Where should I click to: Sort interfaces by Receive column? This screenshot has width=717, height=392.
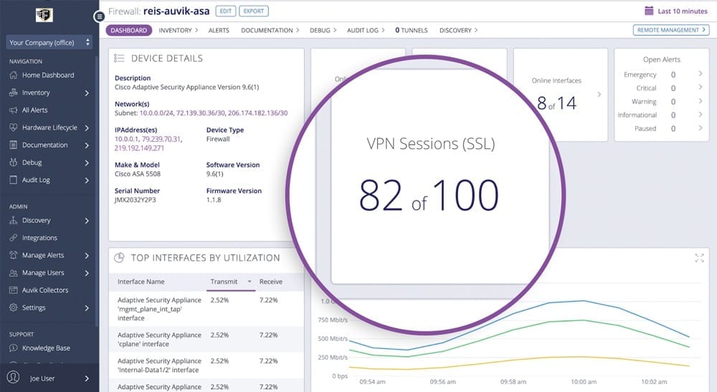[x=271, y=282]
